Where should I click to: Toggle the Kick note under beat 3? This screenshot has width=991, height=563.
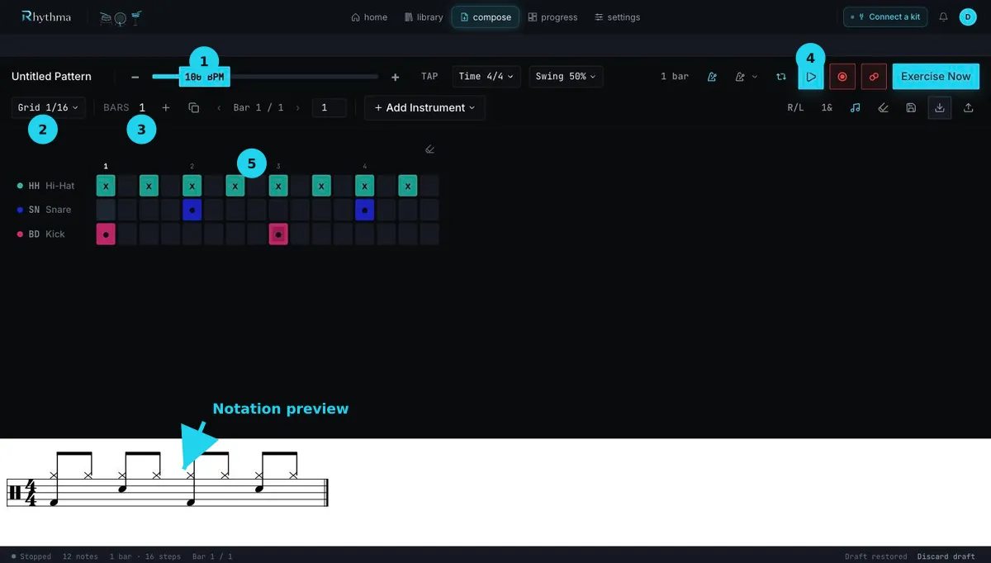pyautogui.click(x=278, y=234)
